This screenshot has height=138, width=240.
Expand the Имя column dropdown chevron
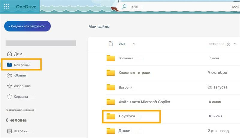point(134,44)
